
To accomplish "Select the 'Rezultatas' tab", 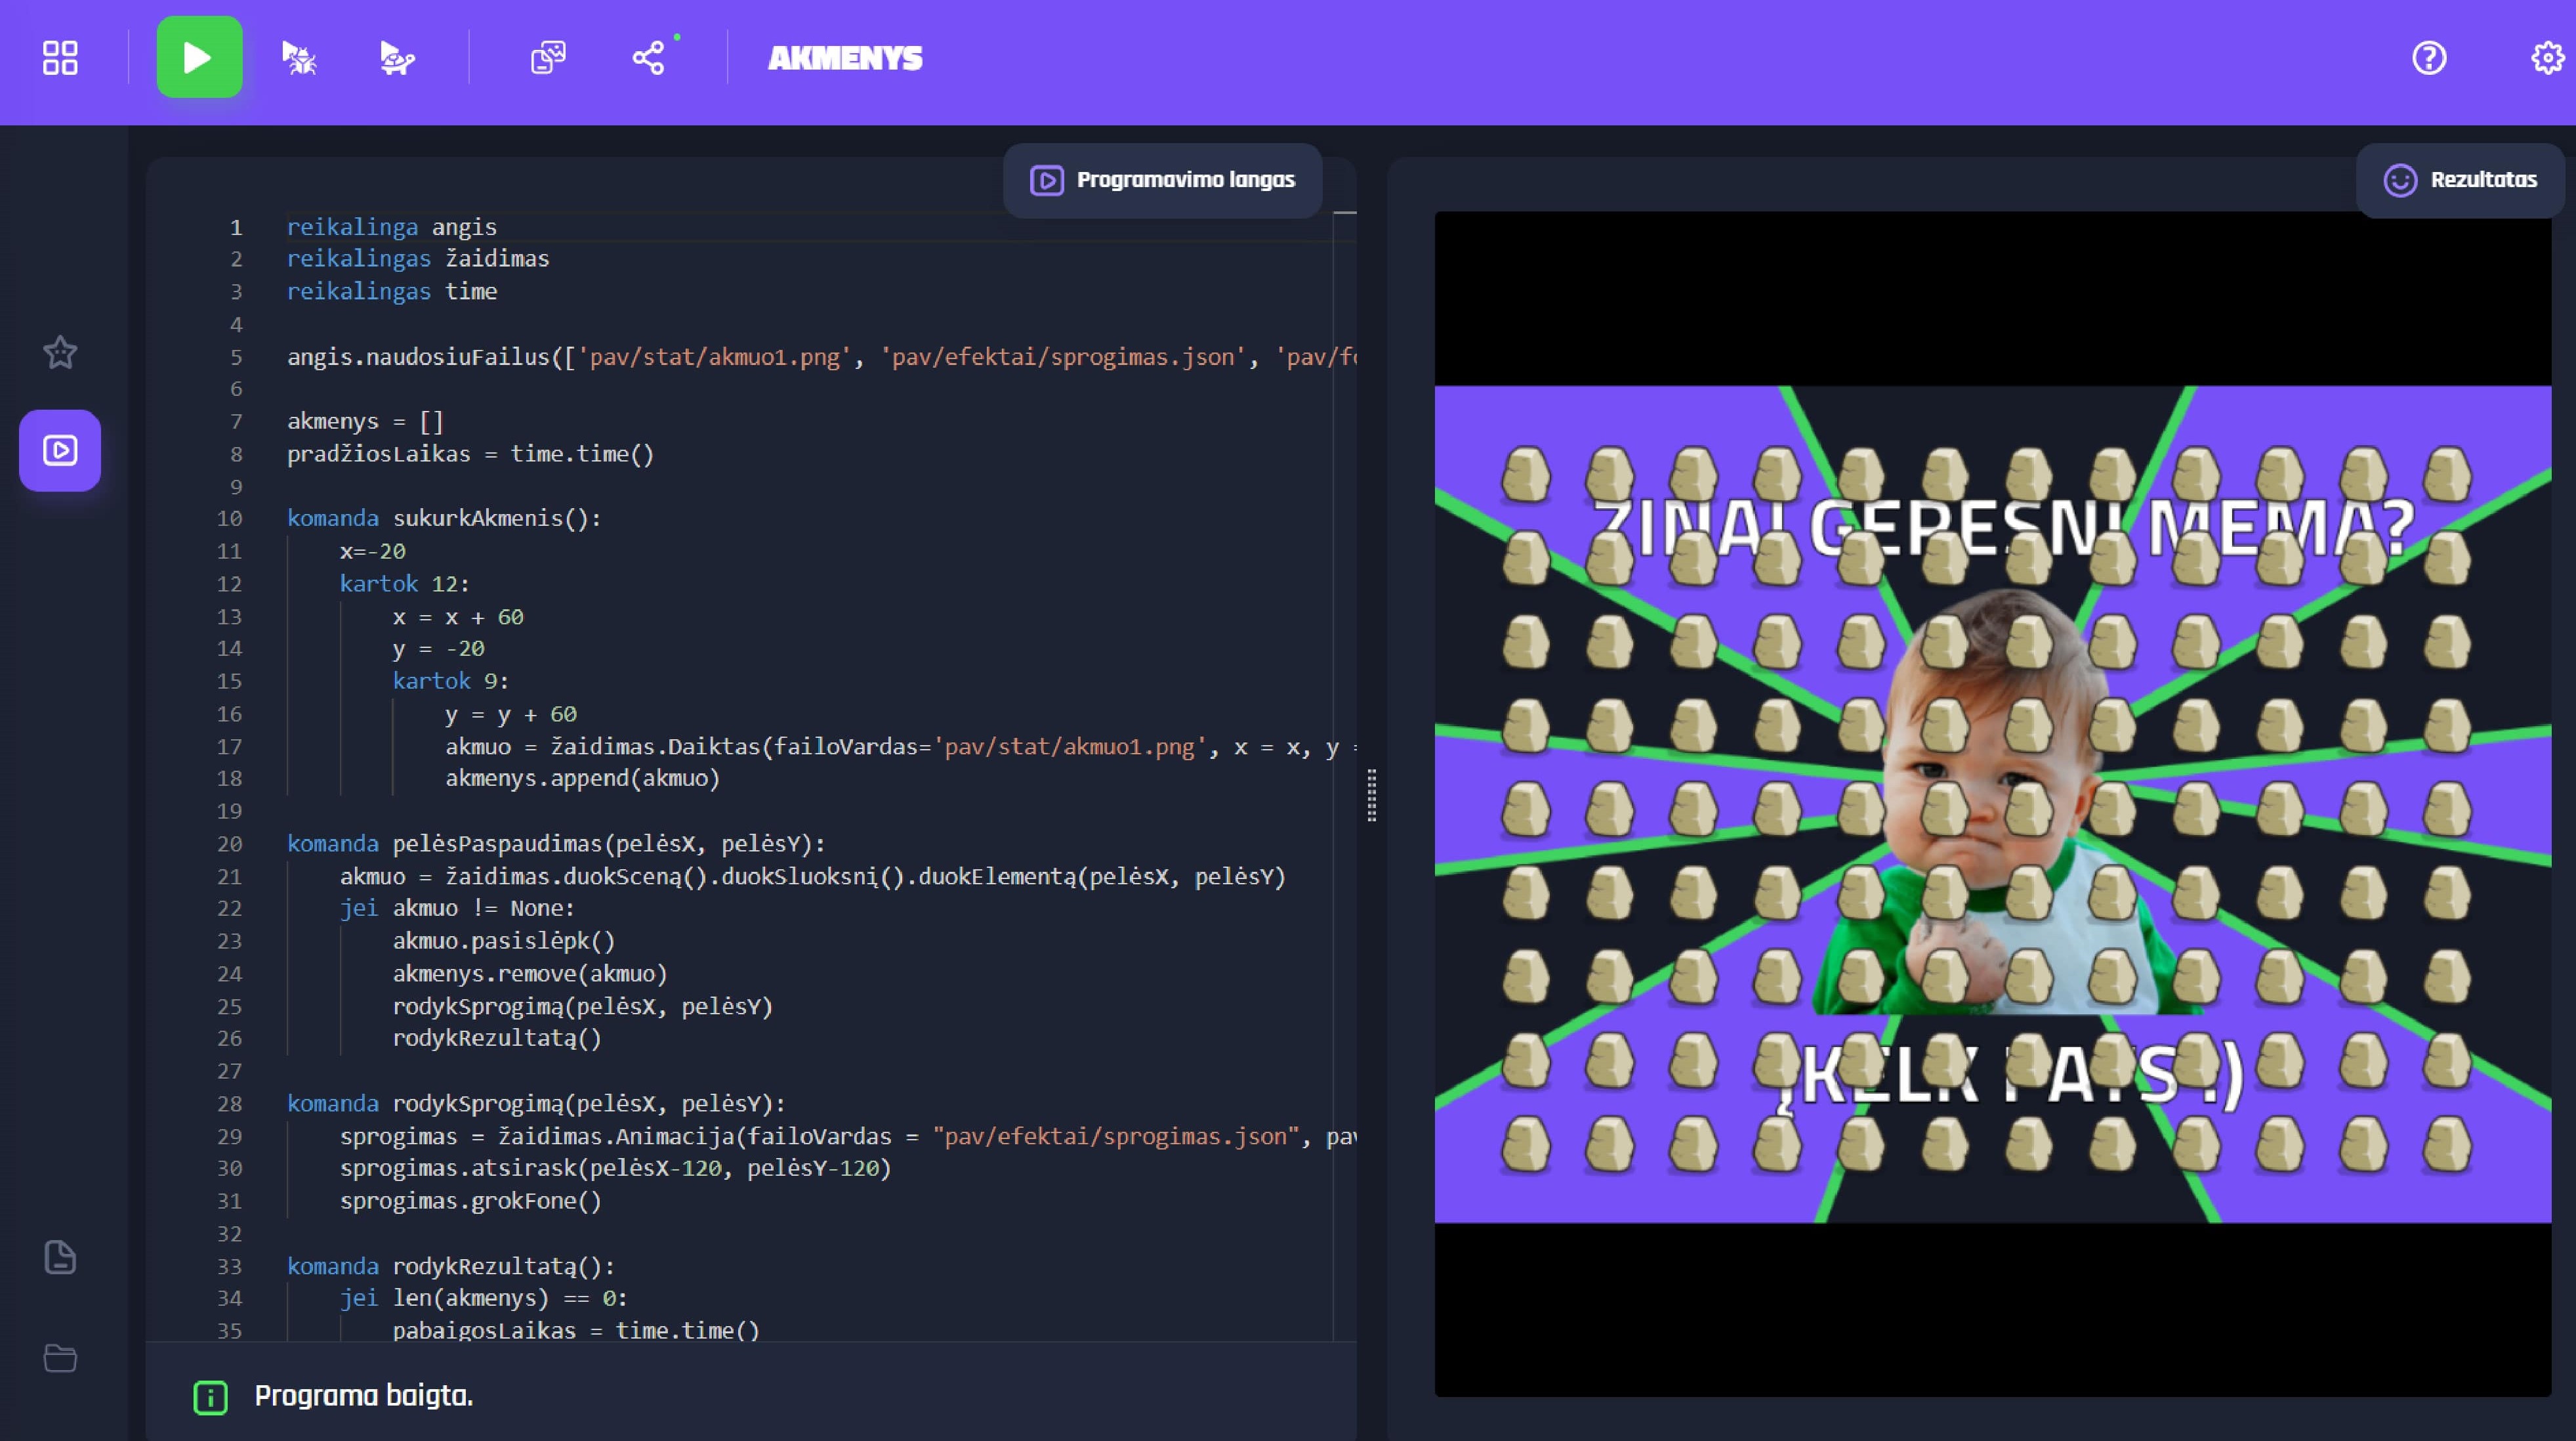I will [x=2460, y=180].
